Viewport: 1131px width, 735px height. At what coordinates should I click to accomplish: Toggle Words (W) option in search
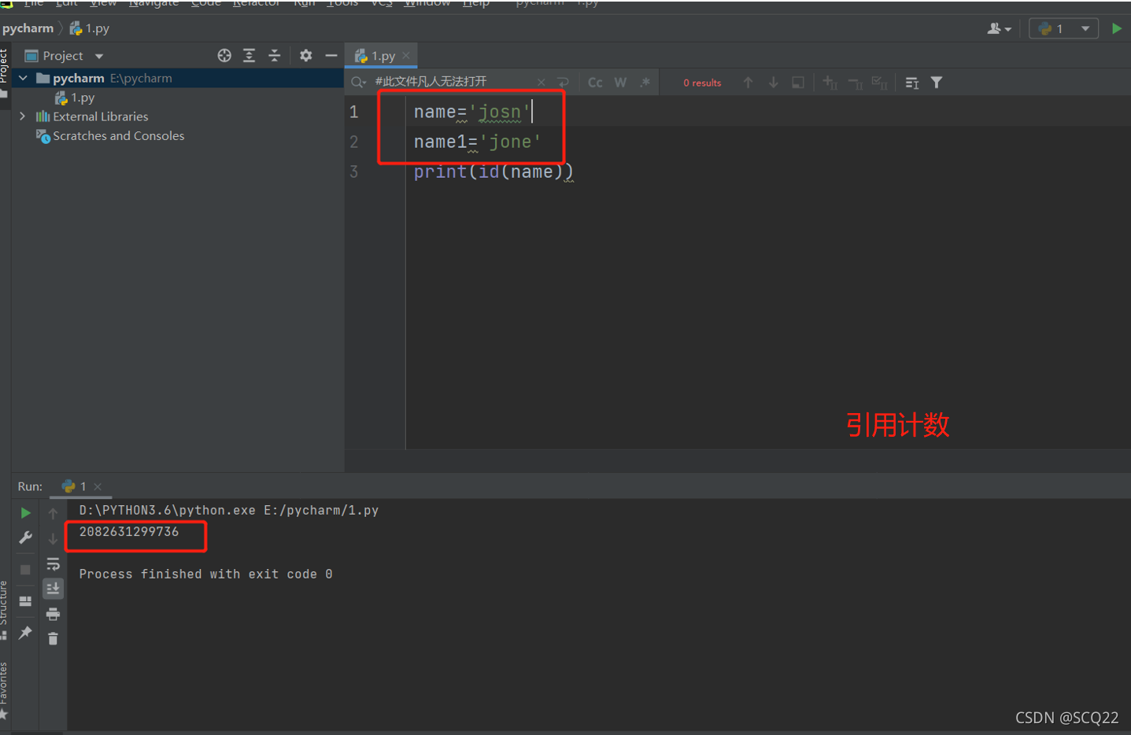(x=620, y=83)
